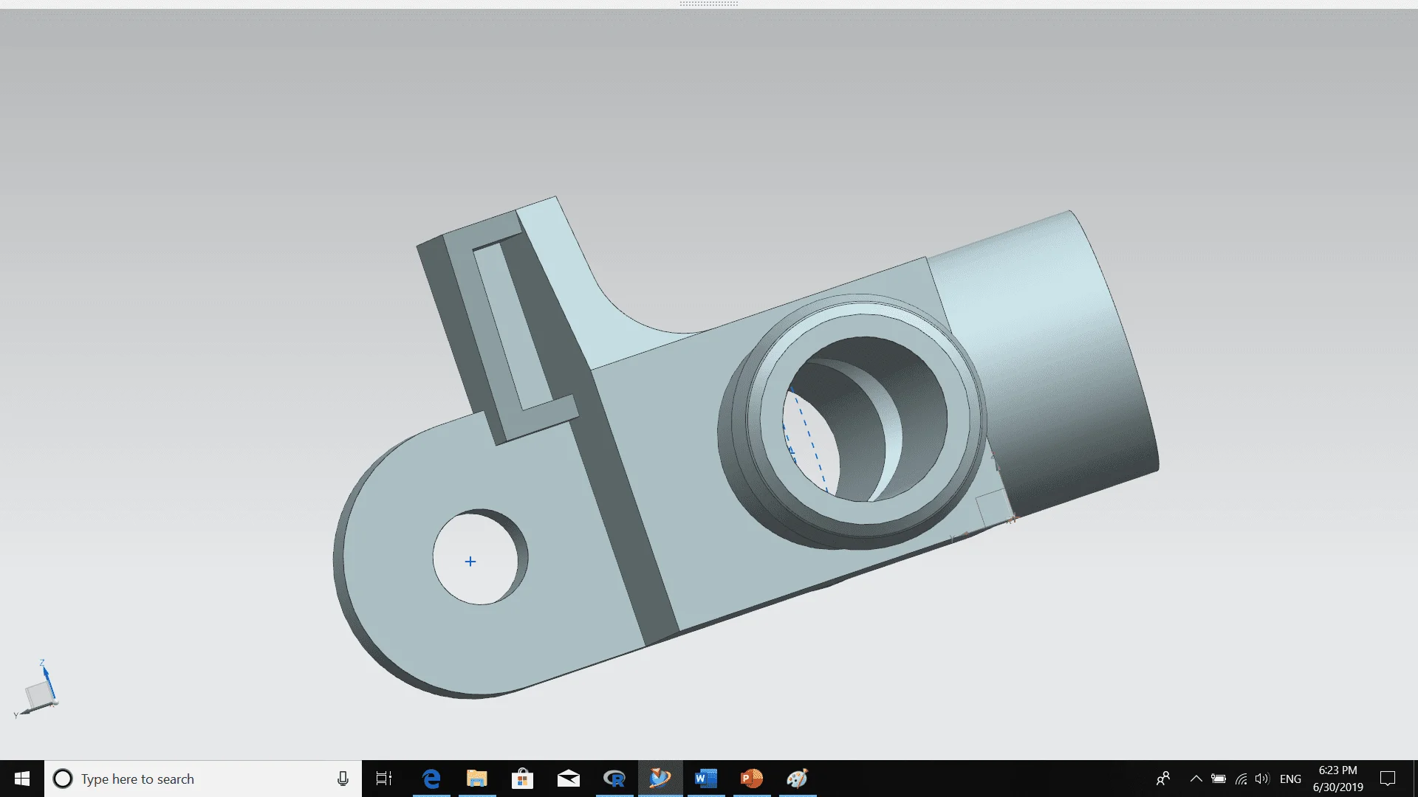This screenshot has width=1418, height=797.
Task: Switch to Paint on the taskbar
Action: 798,779
